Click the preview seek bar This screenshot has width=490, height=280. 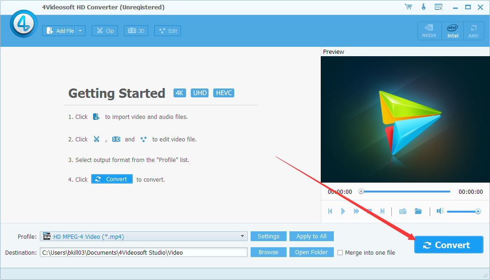[405, 192]
